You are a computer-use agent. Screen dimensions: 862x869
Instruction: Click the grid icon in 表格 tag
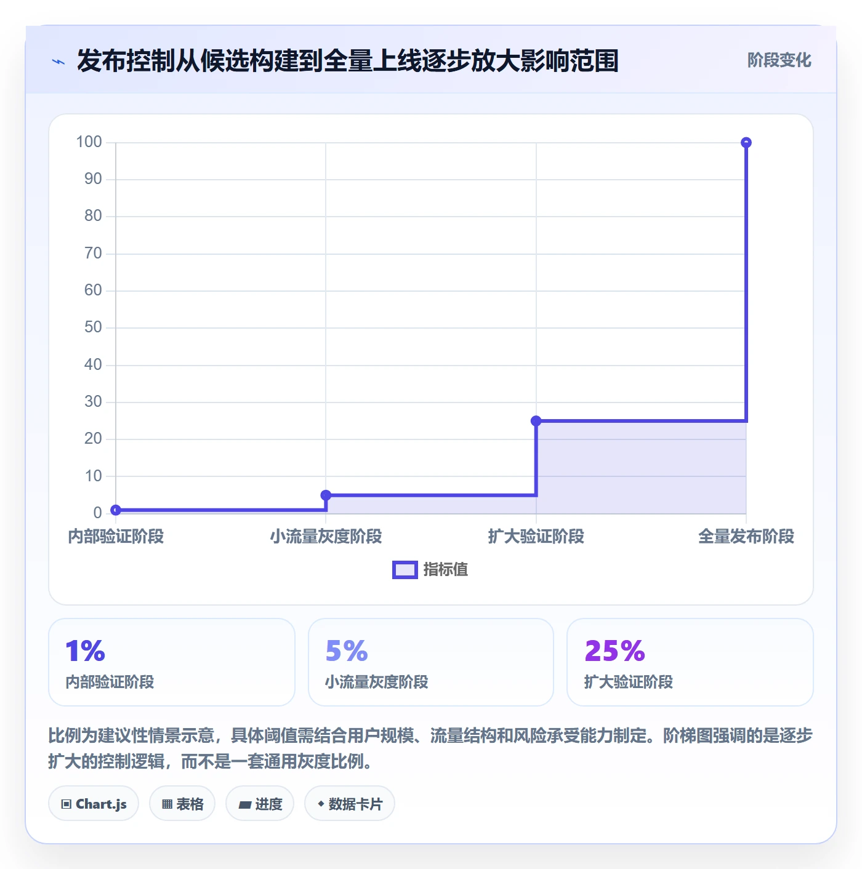(x=167, y=804)
